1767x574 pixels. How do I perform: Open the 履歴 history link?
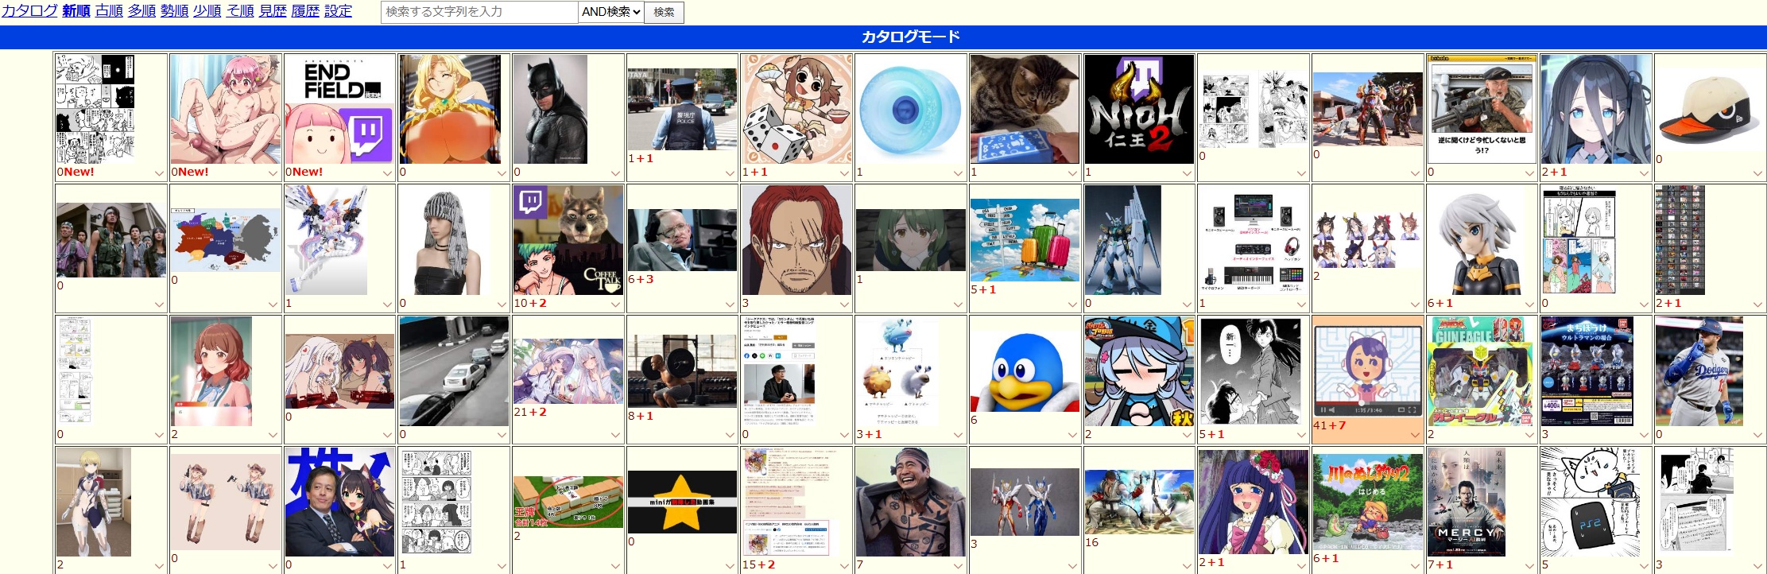[305, 11]
